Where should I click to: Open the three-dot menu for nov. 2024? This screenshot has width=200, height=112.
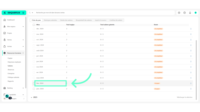(191, 34)
